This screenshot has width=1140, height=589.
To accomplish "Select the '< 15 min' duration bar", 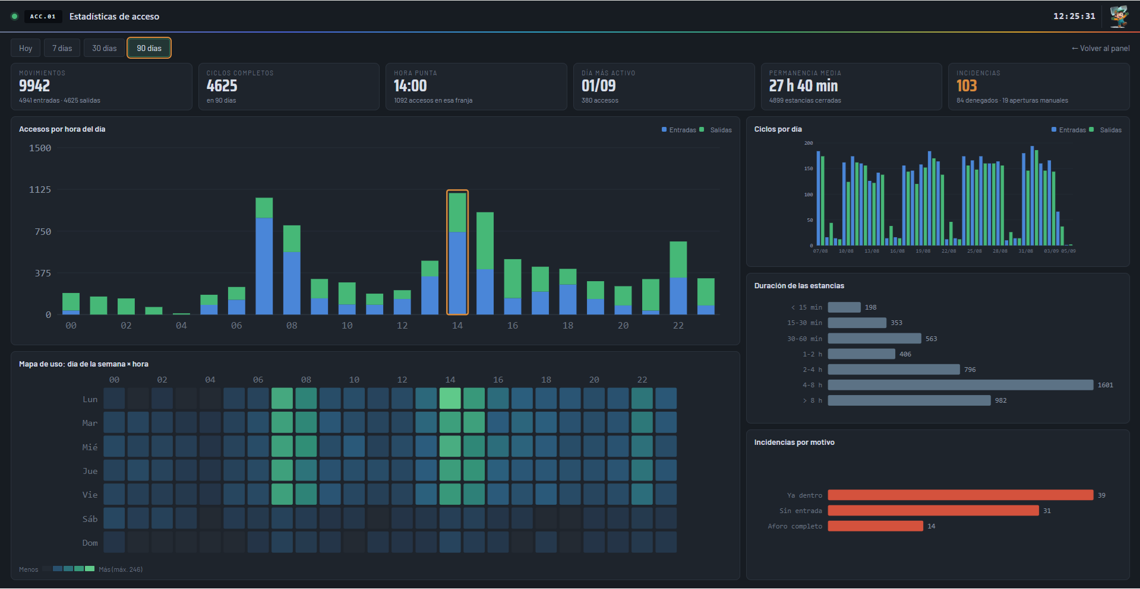I will 844,307.
